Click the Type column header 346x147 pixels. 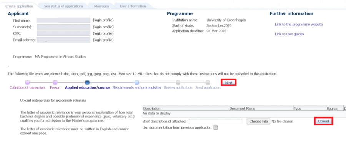point(309,109)
